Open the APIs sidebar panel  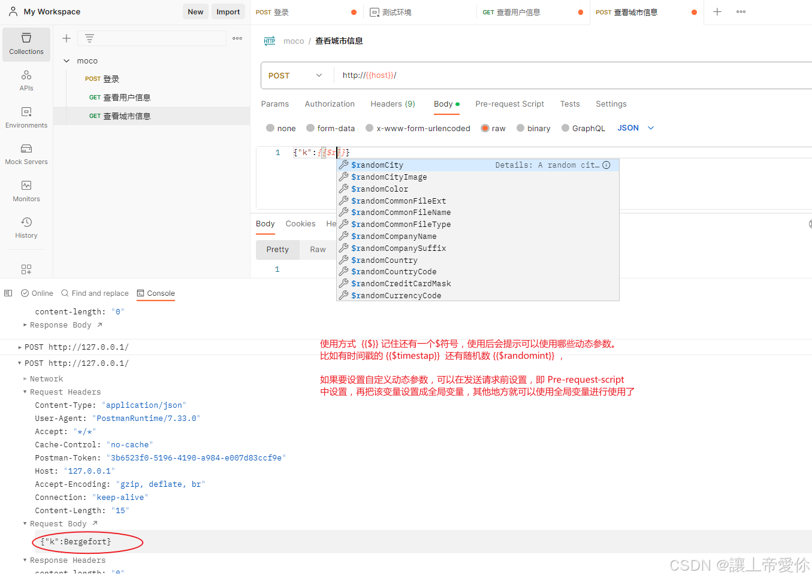tap(26, 81)
